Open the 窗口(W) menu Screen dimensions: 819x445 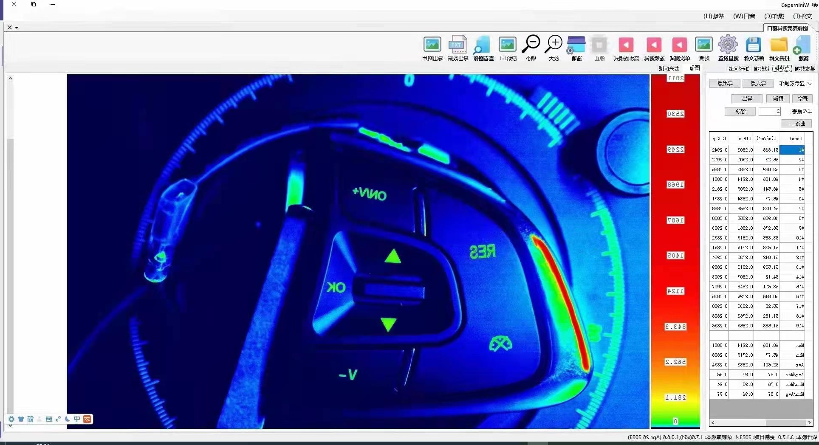tap(744, 16)
